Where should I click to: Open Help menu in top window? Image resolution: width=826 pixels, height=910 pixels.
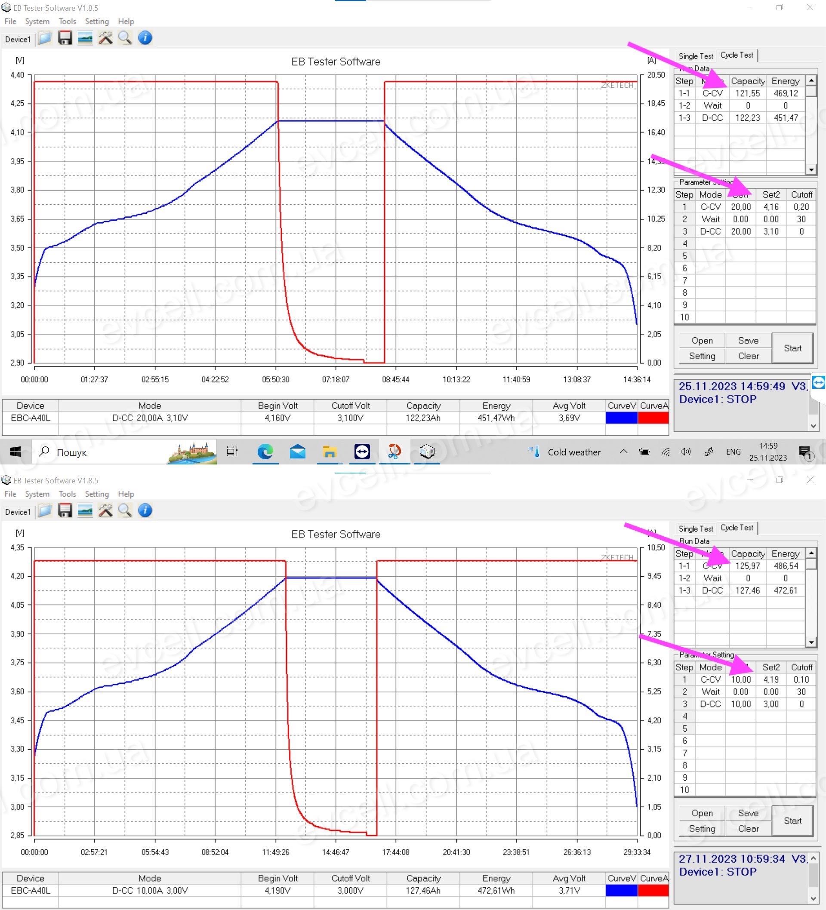(x=126, y=21)
